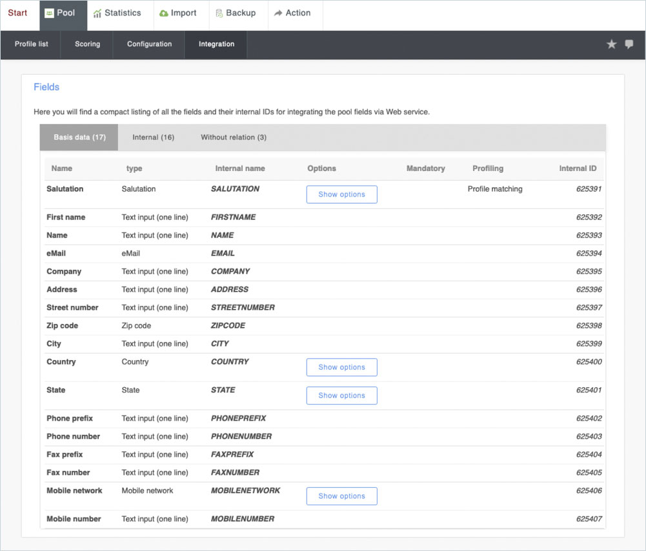
Task: Open the Pool tab
Action: 63,14
